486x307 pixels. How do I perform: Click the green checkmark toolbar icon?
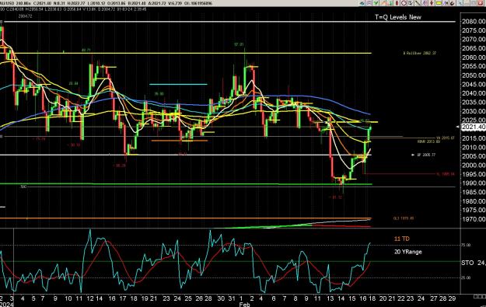point(376,3)
